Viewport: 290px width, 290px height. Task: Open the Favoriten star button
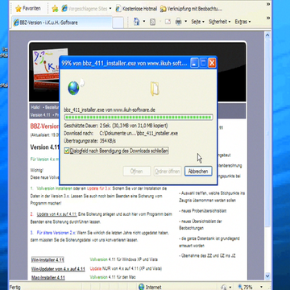click(x=28, y=9)
